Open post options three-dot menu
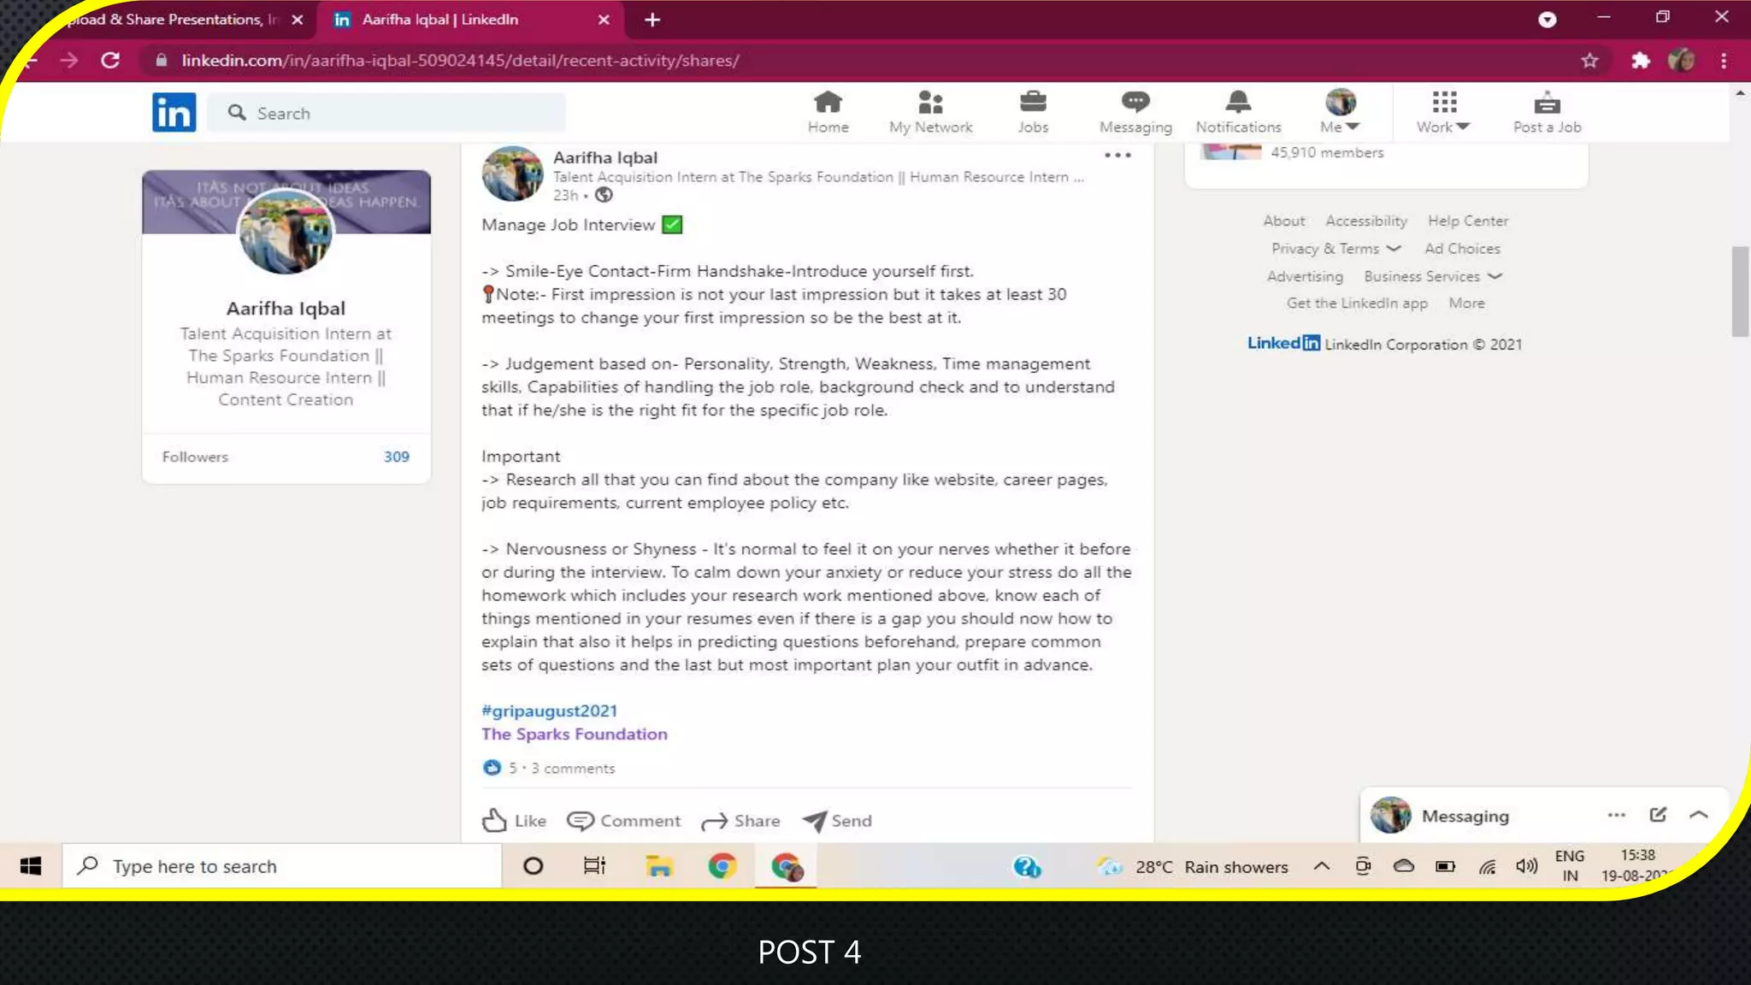Viewport: 1751px width, 985px height. coord(1117,156)
